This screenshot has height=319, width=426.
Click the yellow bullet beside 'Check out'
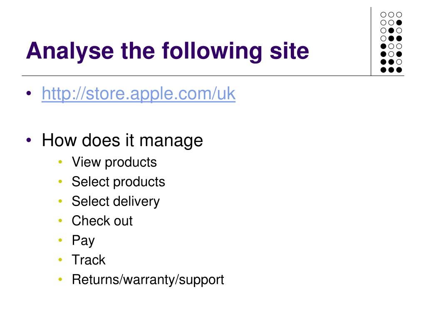click(x=60, y=221)
